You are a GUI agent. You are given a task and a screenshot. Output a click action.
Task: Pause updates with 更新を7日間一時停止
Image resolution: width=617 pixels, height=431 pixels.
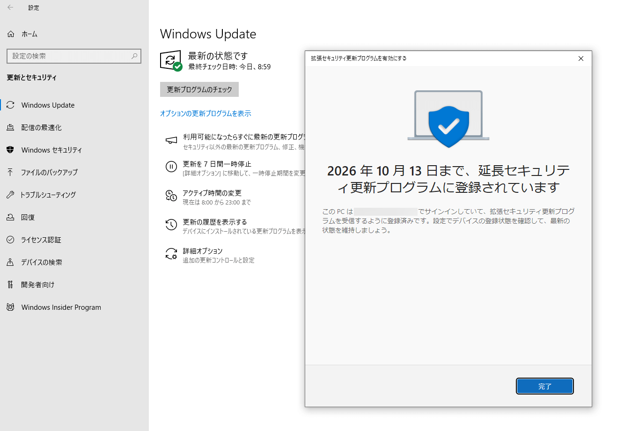(217, 164)
